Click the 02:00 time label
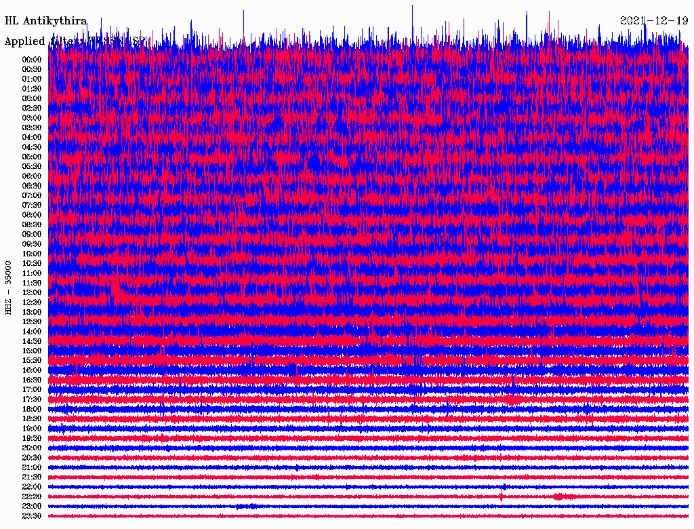The height and width of the screenshot is (529, 694). [32, 99]
